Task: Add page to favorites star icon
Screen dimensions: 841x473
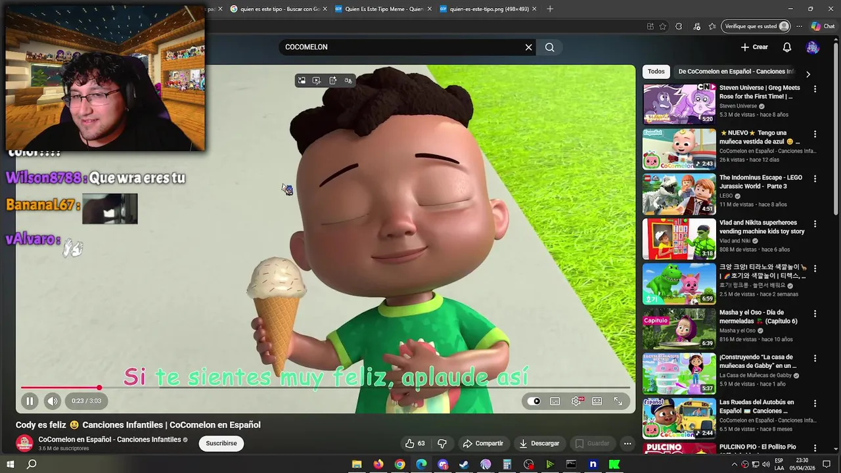Action: (663, 26)
